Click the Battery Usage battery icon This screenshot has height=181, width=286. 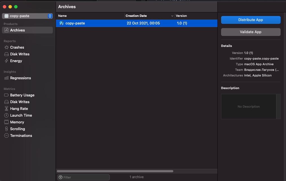(x=6, y=95)
